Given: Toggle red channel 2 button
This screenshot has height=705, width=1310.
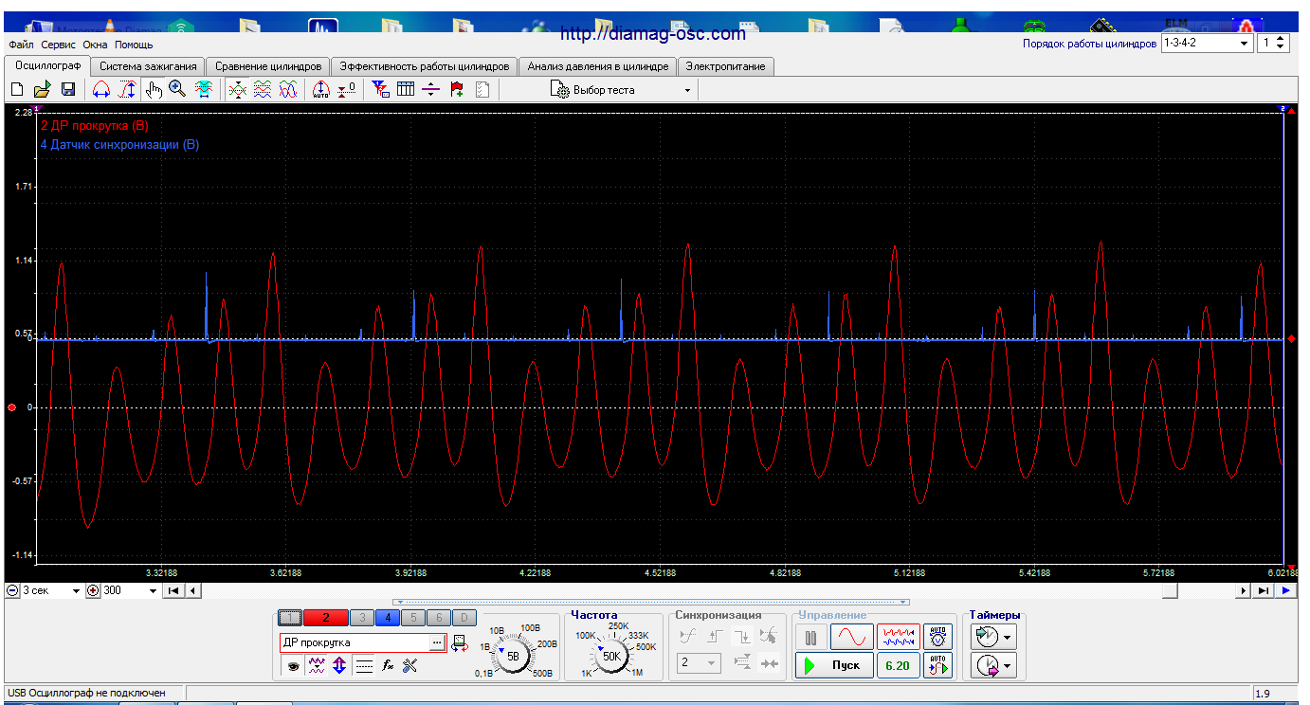Looking at the screenshot, I should click(325, 618).
